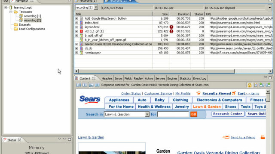Click the Testcases folder icon

16,12
